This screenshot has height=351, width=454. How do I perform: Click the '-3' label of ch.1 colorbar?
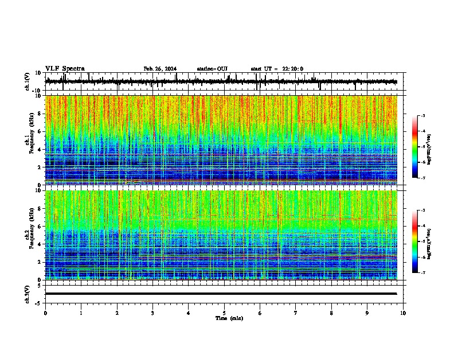point(422,115)
